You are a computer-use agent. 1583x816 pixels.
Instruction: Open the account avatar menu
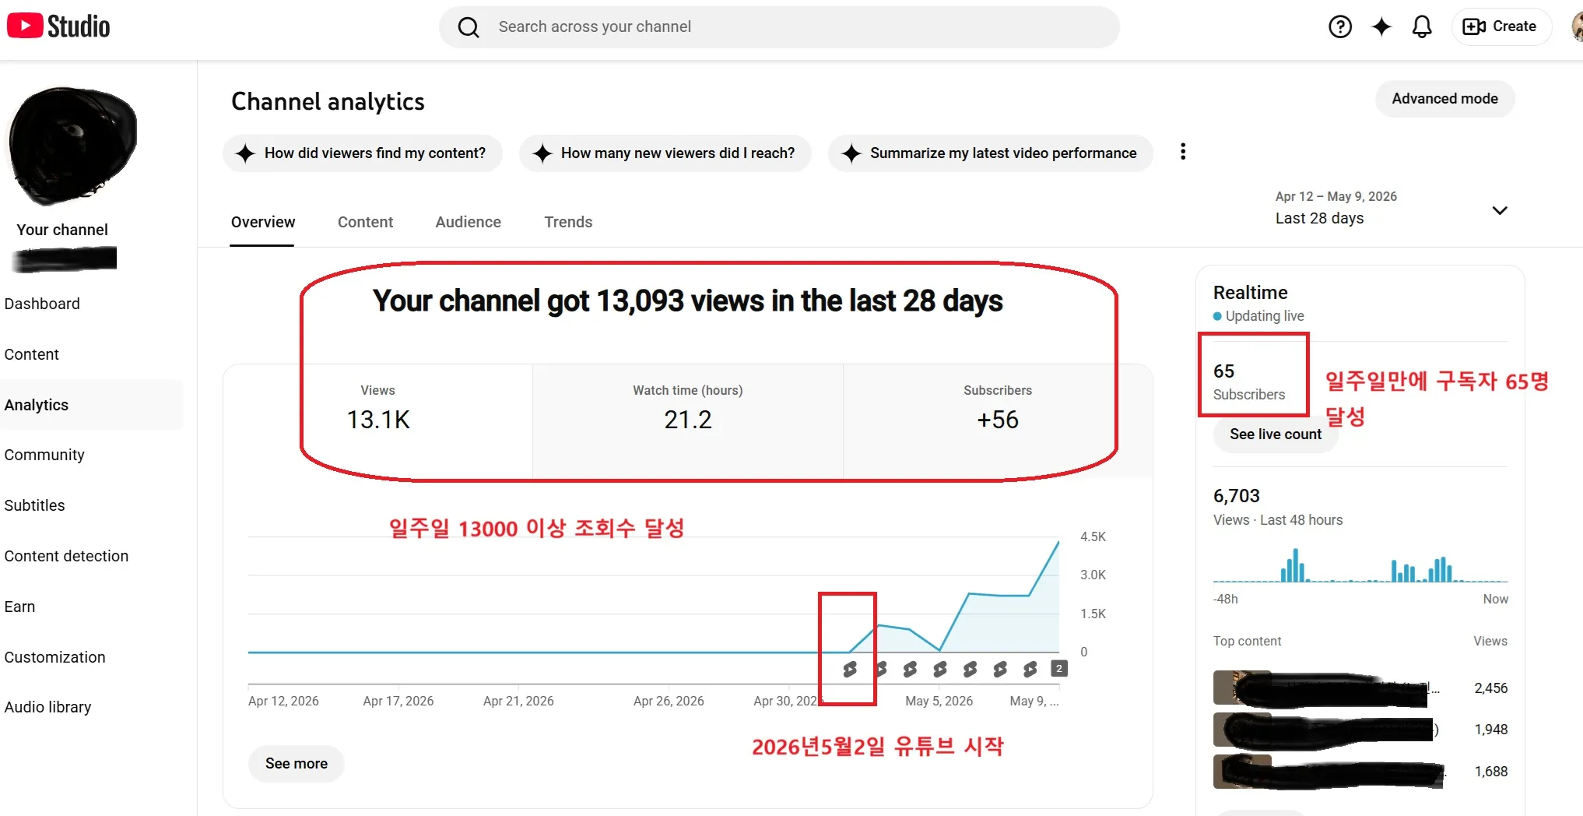coord(1577,27)
